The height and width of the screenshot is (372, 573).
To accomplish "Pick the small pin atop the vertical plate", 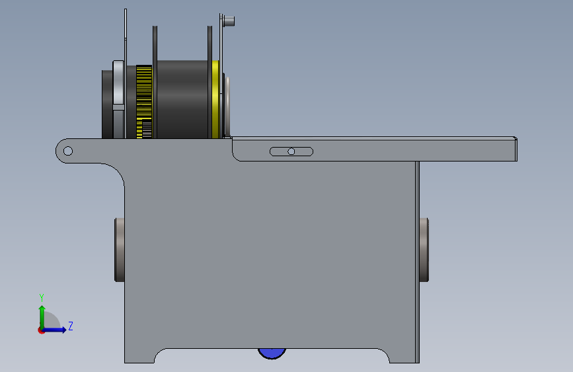I will click(x=229, y=21).
